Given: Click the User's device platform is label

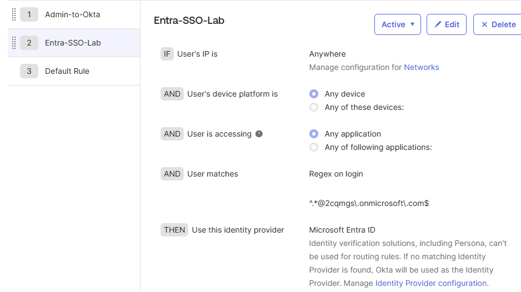Looking at the screenshot, I should point(232,94).
